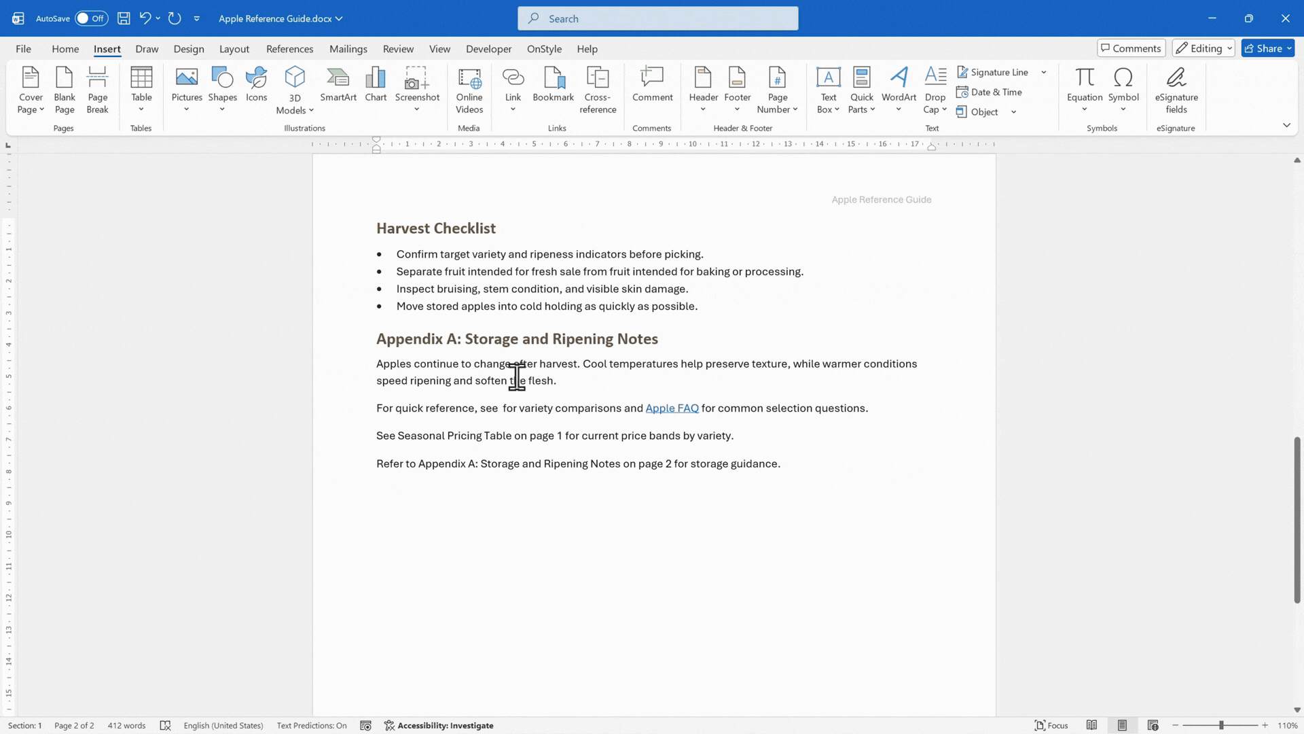This screenshot has width=1304, height=734.
Task: Insert a Drop Cap
Action: (x=935, y=90)
